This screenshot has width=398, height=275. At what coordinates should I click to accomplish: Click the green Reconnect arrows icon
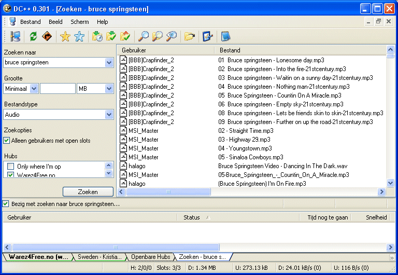(x=33, y=36)
